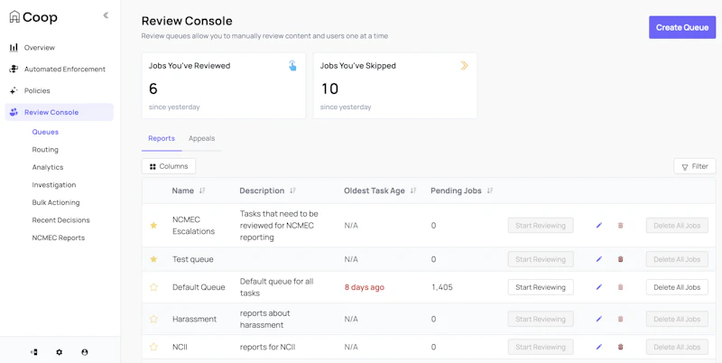
Task: Click the 'Jobs You've Reviewed' card
Action: point(224,86)
